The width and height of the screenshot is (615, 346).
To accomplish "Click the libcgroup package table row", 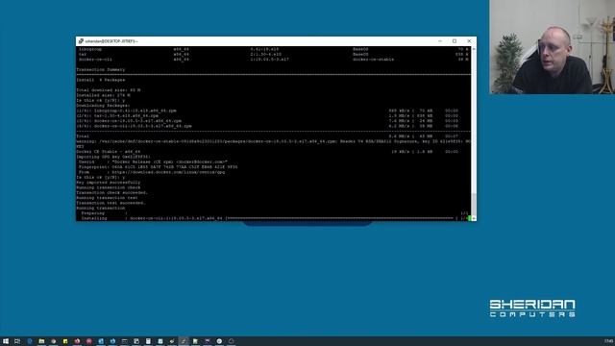I will [x=273, y=49].
